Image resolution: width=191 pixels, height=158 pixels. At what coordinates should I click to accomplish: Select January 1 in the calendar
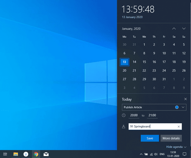pos(144,45)
